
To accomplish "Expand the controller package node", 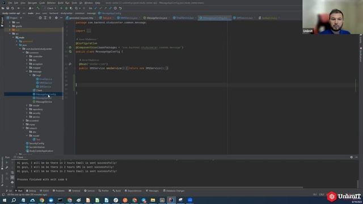I will pyautogui.click(x=27, y=57).
